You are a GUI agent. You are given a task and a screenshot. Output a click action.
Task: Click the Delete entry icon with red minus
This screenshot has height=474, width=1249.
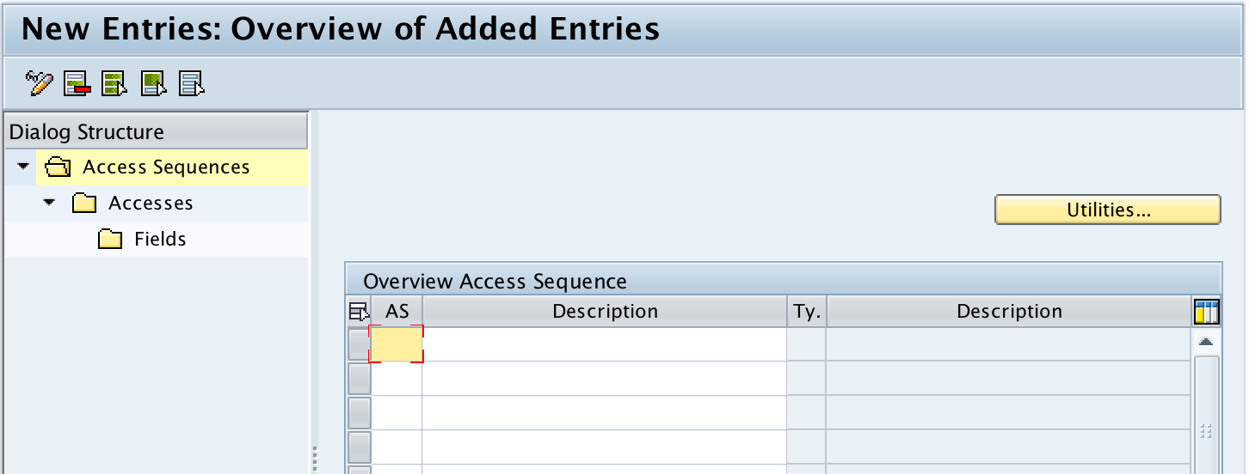click(77, 83)
